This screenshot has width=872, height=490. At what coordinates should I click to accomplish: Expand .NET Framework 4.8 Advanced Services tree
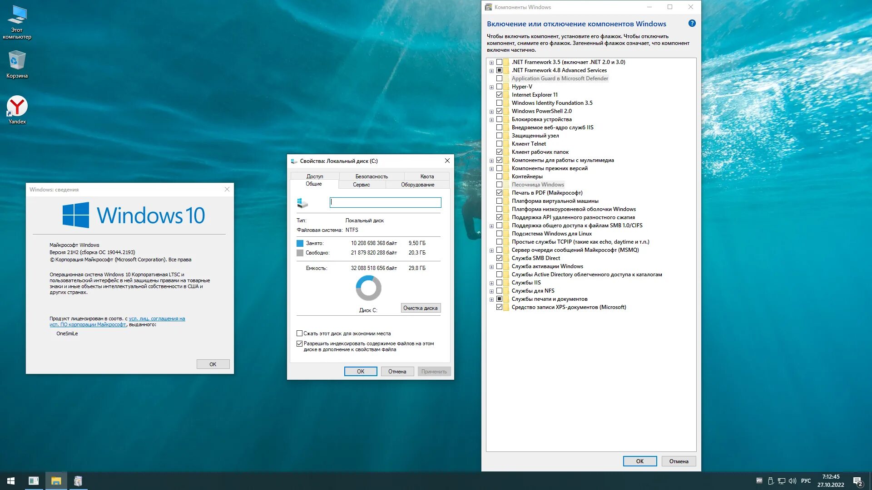[x=491, y=70]
